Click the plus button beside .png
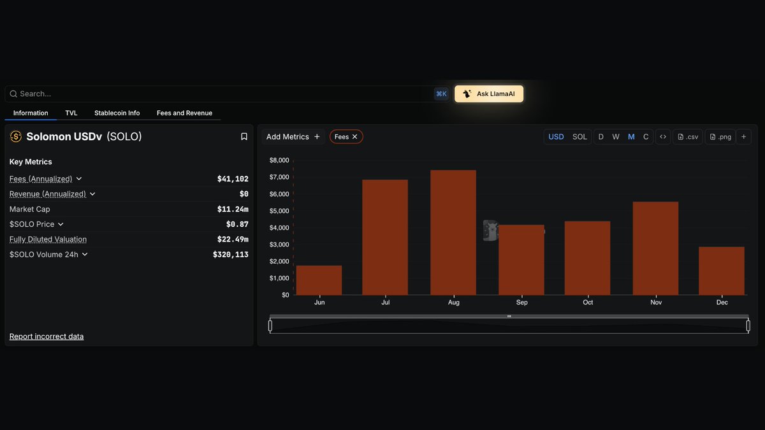The height and width of the screenshot is (430, 765). click(x=743, y=137)
